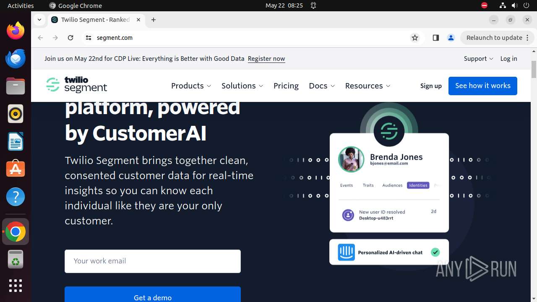
Task: Click the Brenda Jones name text
Action: 396,157
